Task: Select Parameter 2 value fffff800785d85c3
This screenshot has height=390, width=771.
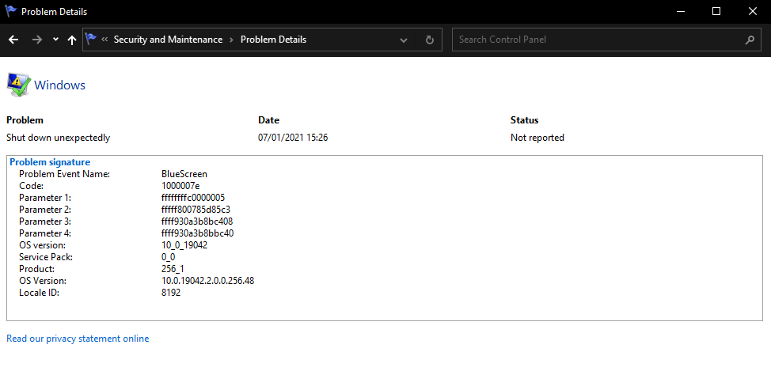Action: click(x=196, y=210)
